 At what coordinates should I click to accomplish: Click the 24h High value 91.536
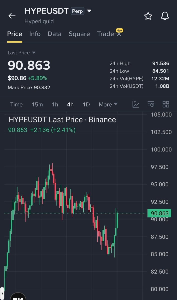click(161, 63)
